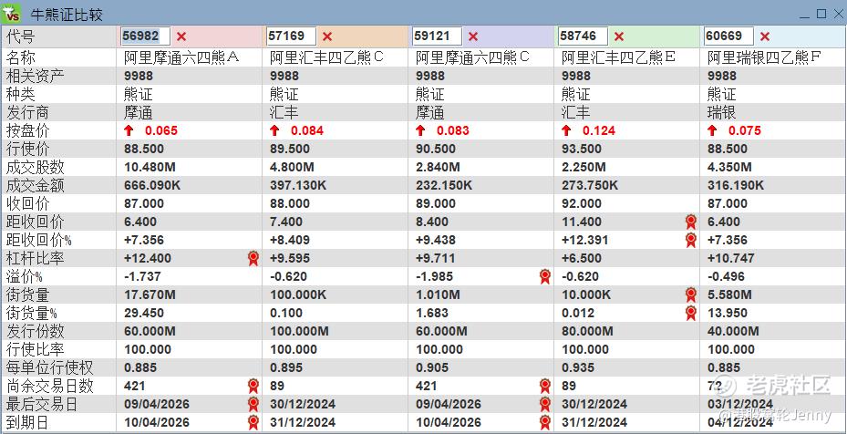Click turnover value 397.130K
The height and width of the screenshot is (434, 847).
tap(298, 185)
